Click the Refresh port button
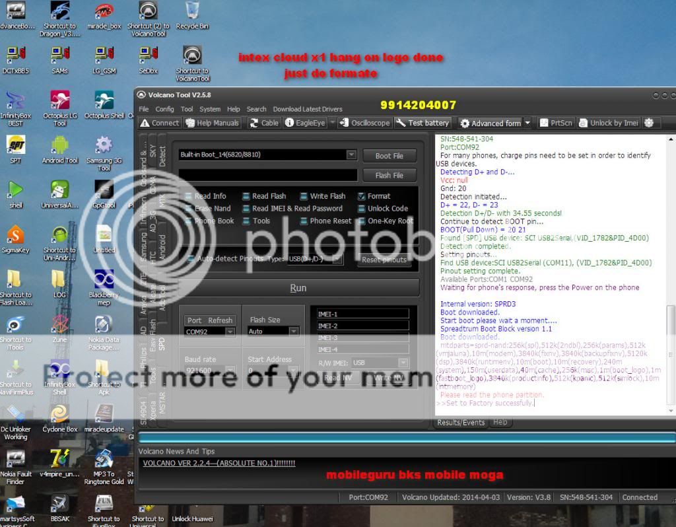676x527 pixels. click(x=220, y=320)
